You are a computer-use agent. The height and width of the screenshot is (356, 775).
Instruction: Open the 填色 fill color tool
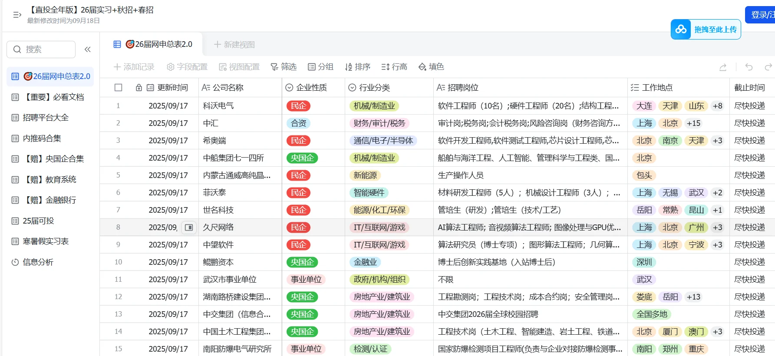click(x=431, y=67)
